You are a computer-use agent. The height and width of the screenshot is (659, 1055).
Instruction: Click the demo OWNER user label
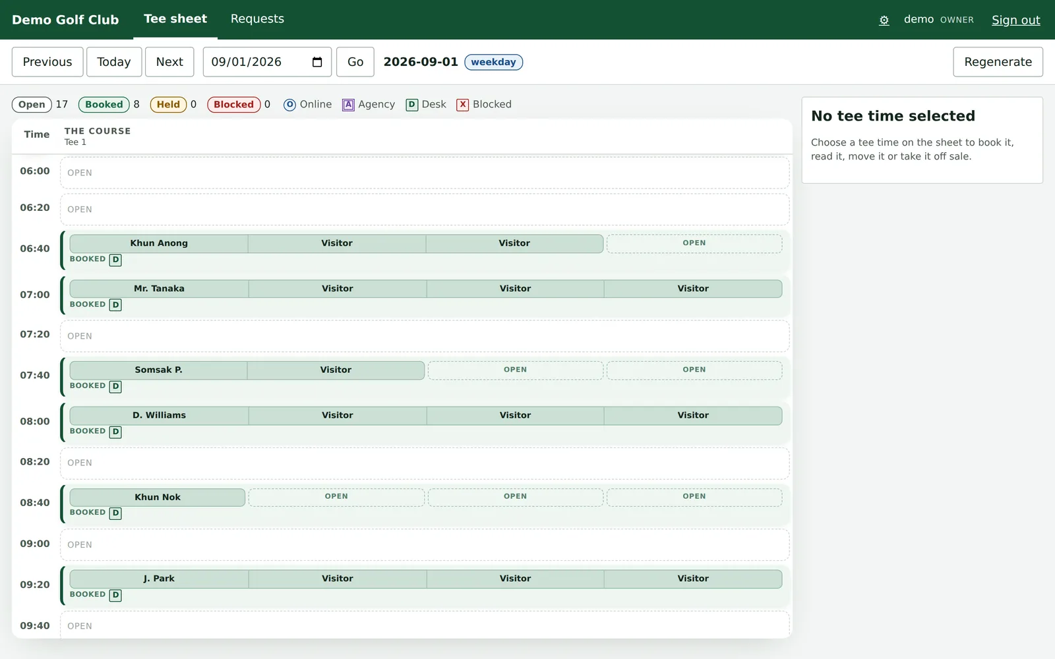tap(938, 20)
